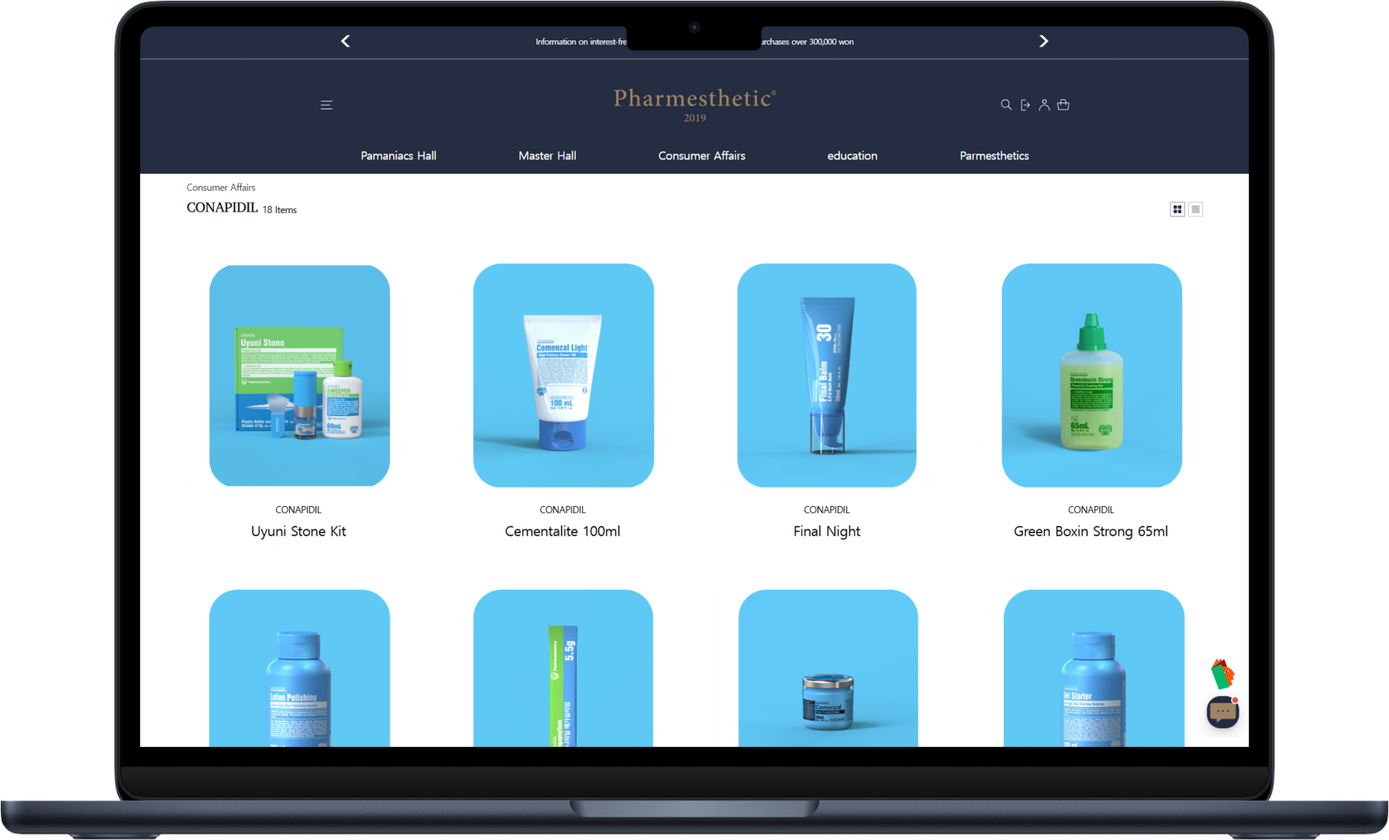
Task: Go to Pharmesthetic home logo
Action: coord(694,104)
